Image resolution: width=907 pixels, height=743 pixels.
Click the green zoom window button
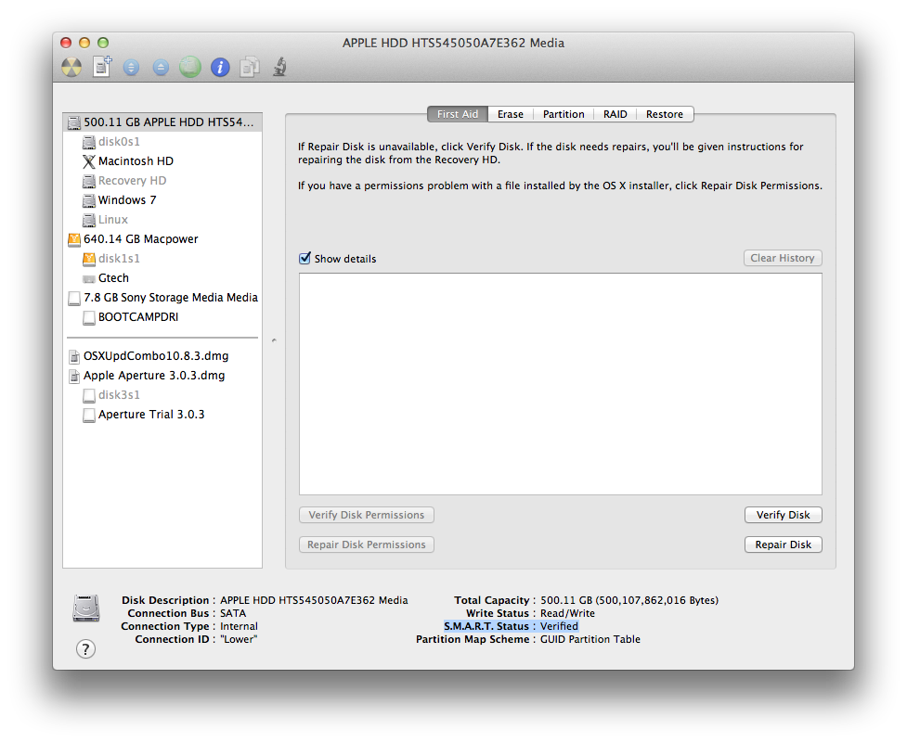(103, 43)
